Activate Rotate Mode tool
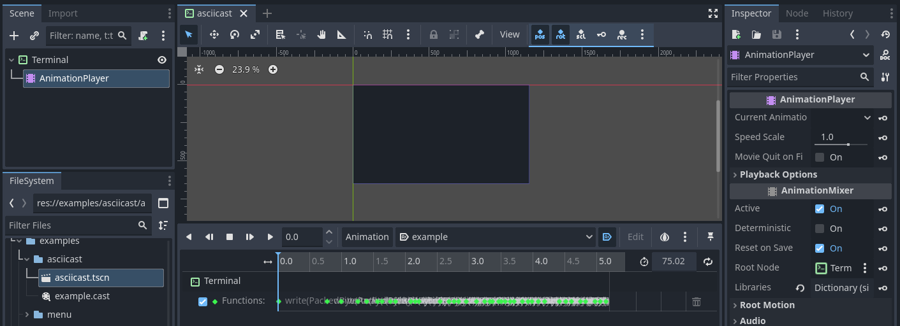Image resolution: width=900 pixels, height=326 pixels. pos(235,34)
